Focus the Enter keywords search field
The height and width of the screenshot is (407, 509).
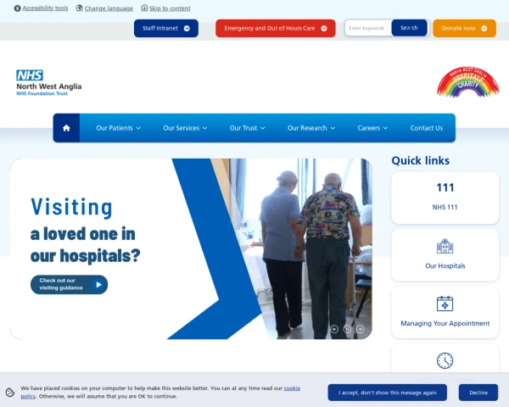point(368,28)
